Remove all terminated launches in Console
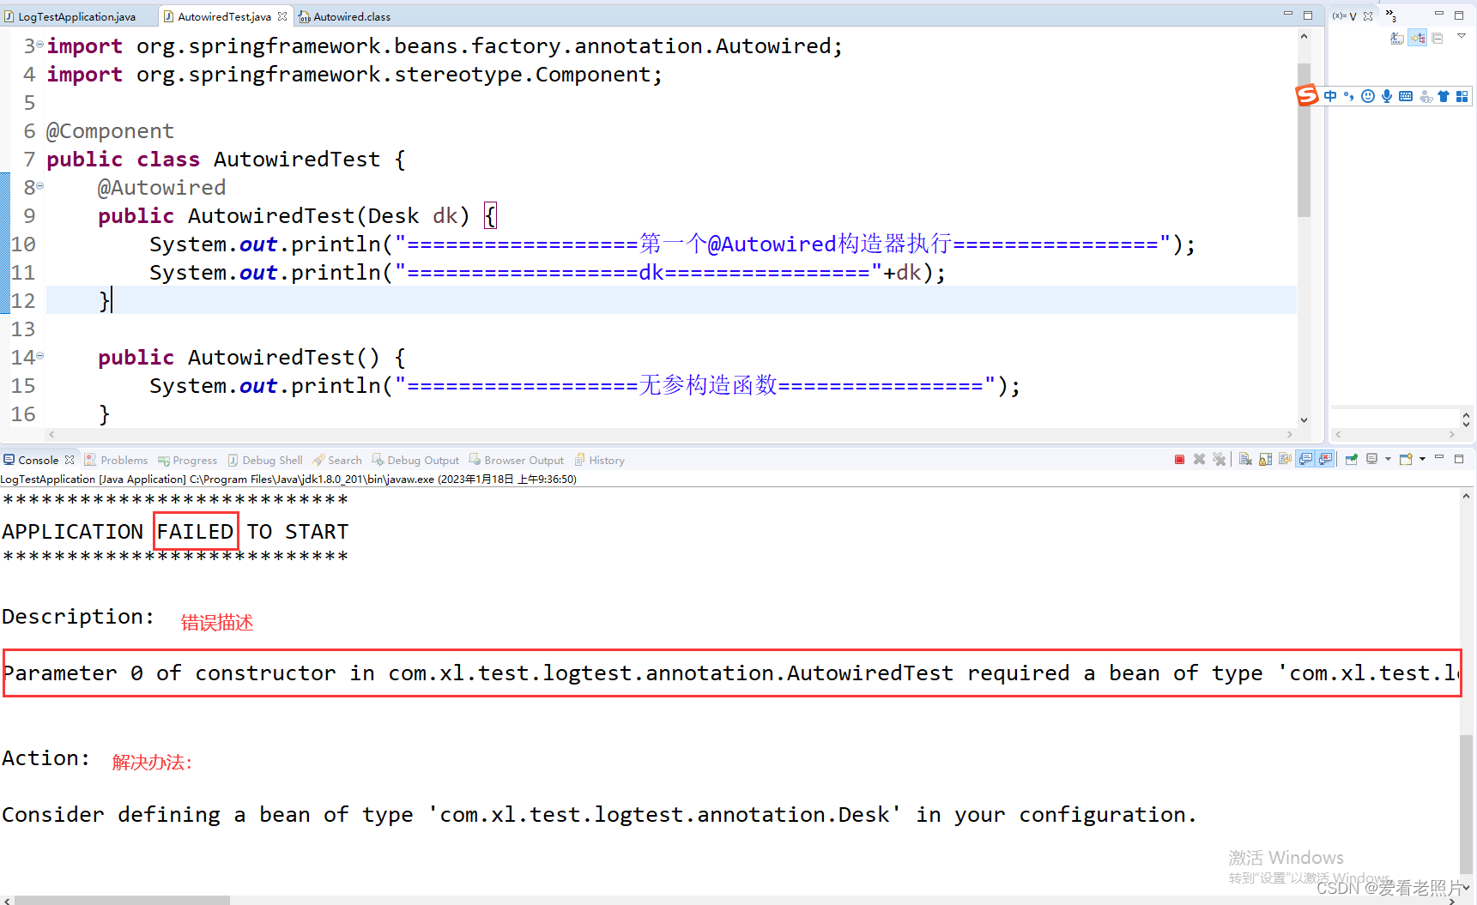This screenshot has width=1477, height=905. click(x=1219, y=460)
